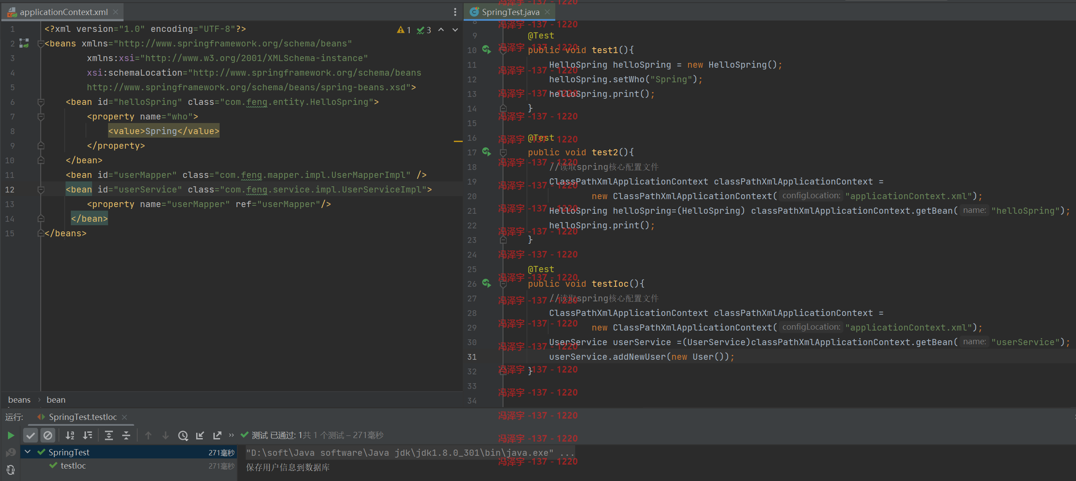Jump to next highlighted problem arrow

(455, 30)
